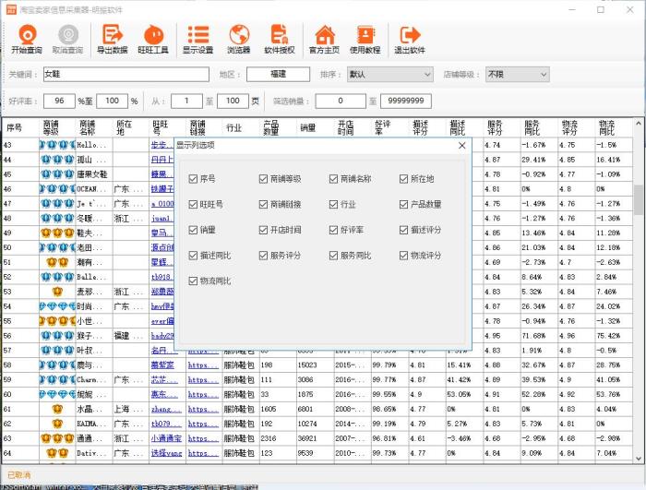646x490 pixels.
Task: Toggle the 商铺名称 checkbox
Action: (x=334, y=179)
